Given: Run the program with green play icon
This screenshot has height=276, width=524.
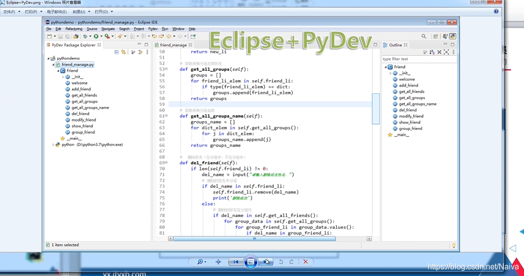Looking at the screenshot, I should pyautogui.click(x=96, y=37).
